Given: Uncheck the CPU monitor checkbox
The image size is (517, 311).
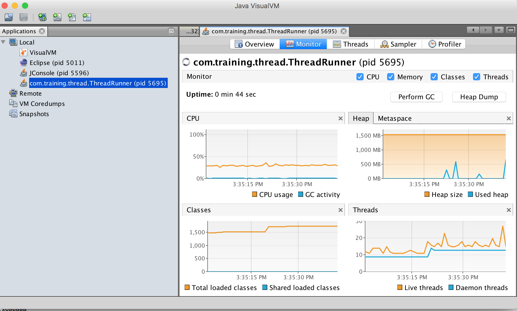Looking at the screenshot, I should pos(360,77).
